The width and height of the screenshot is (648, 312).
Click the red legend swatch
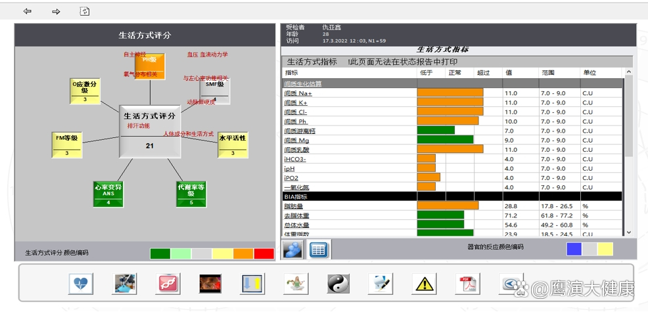[x=264, y=254]
